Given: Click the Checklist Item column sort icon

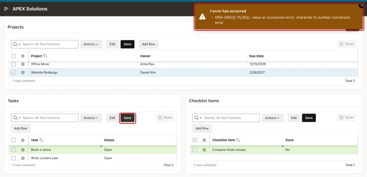Looking at the screenshot, I should 238,140.
